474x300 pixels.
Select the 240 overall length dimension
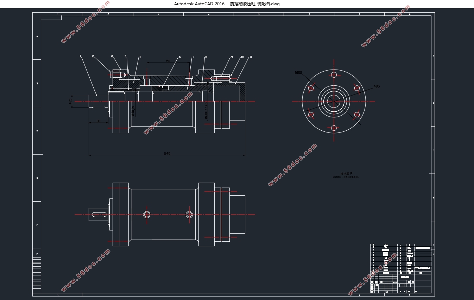167,154
